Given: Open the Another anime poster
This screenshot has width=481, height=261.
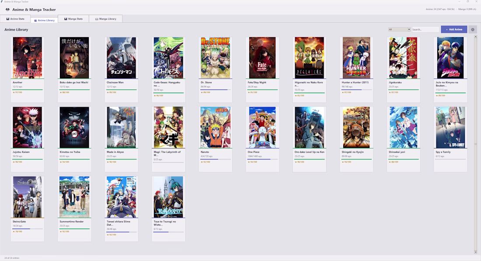Looking at the screenshot, I should [x=27, y=58].
